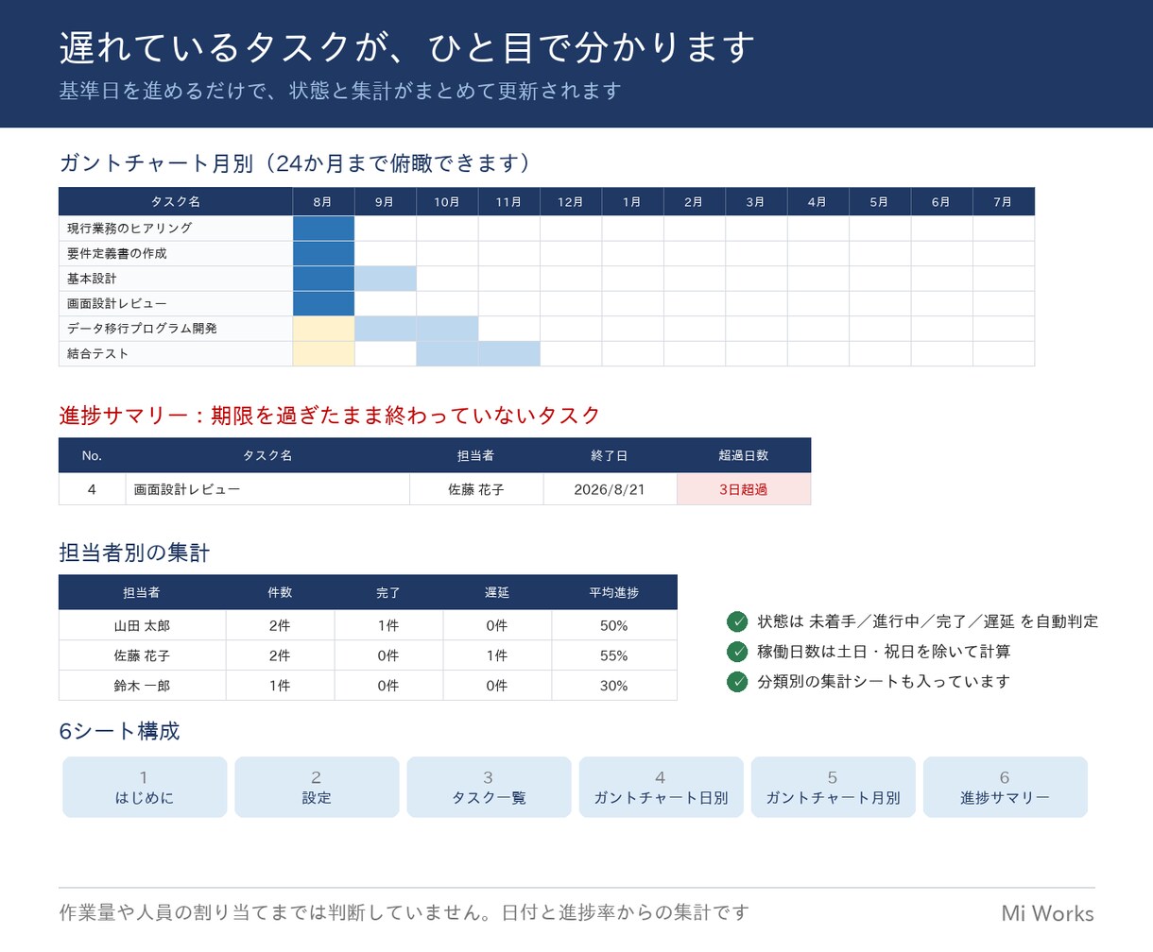Click the 超過日数 column header
Viewport: 1153px width, 952px height.
pyautogui.click(x=744, y=455)
